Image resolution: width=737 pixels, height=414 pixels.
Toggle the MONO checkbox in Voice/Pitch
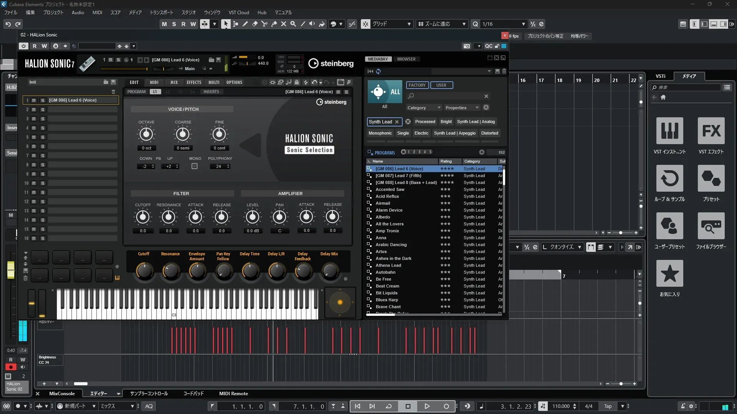(x=195, y=166)
